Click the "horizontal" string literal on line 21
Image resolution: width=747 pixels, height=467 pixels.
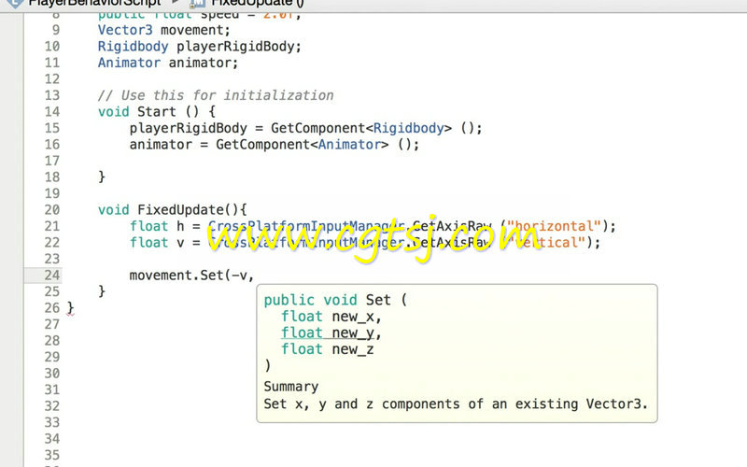[x=554, y=226]
